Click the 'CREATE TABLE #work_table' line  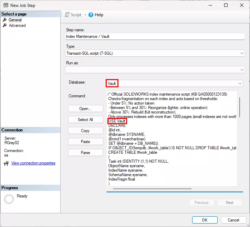(133, 152)
